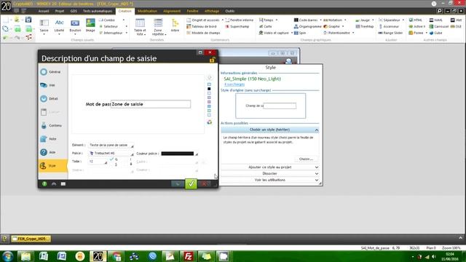The height and width of the screenshot is (262, 466).
Task: Open the Général tab of description dialog
Action: (52, 72)
